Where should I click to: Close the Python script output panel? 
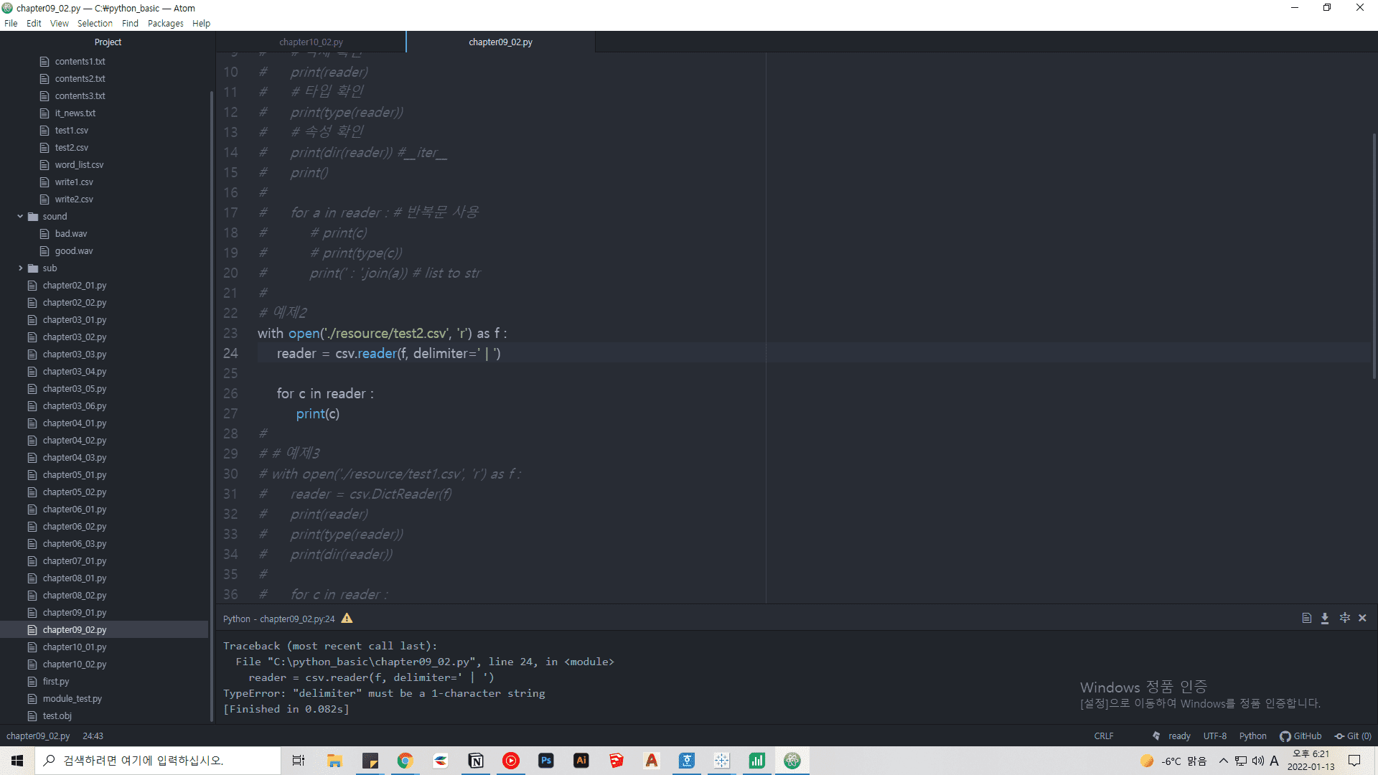(x=1362, y=618)
